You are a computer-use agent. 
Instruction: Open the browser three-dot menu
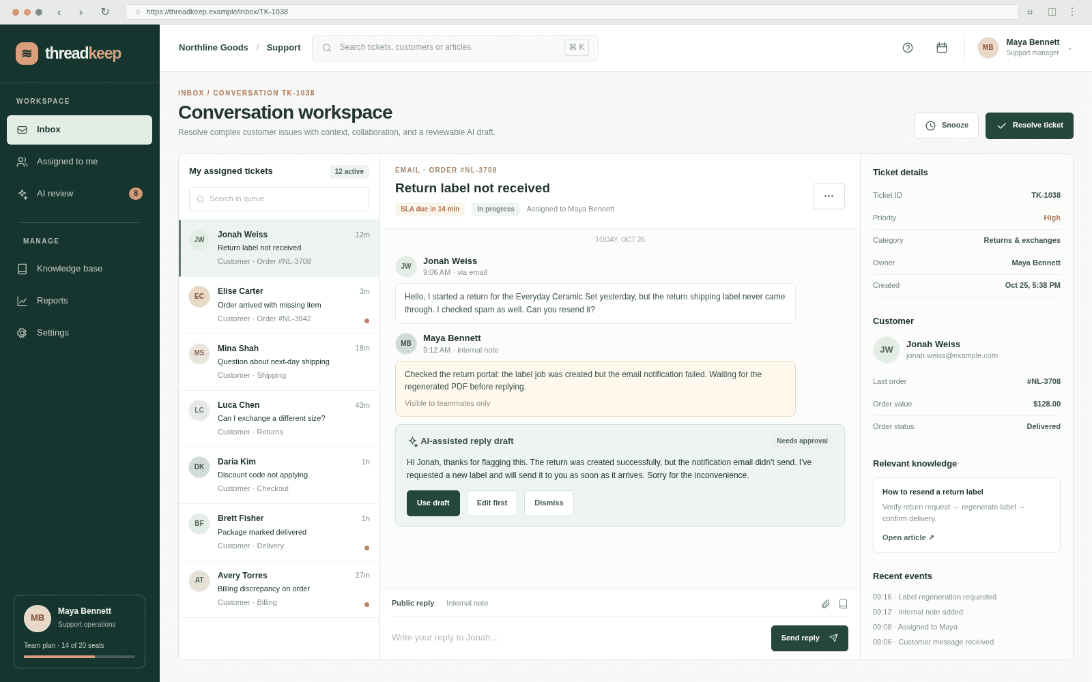1072,12
